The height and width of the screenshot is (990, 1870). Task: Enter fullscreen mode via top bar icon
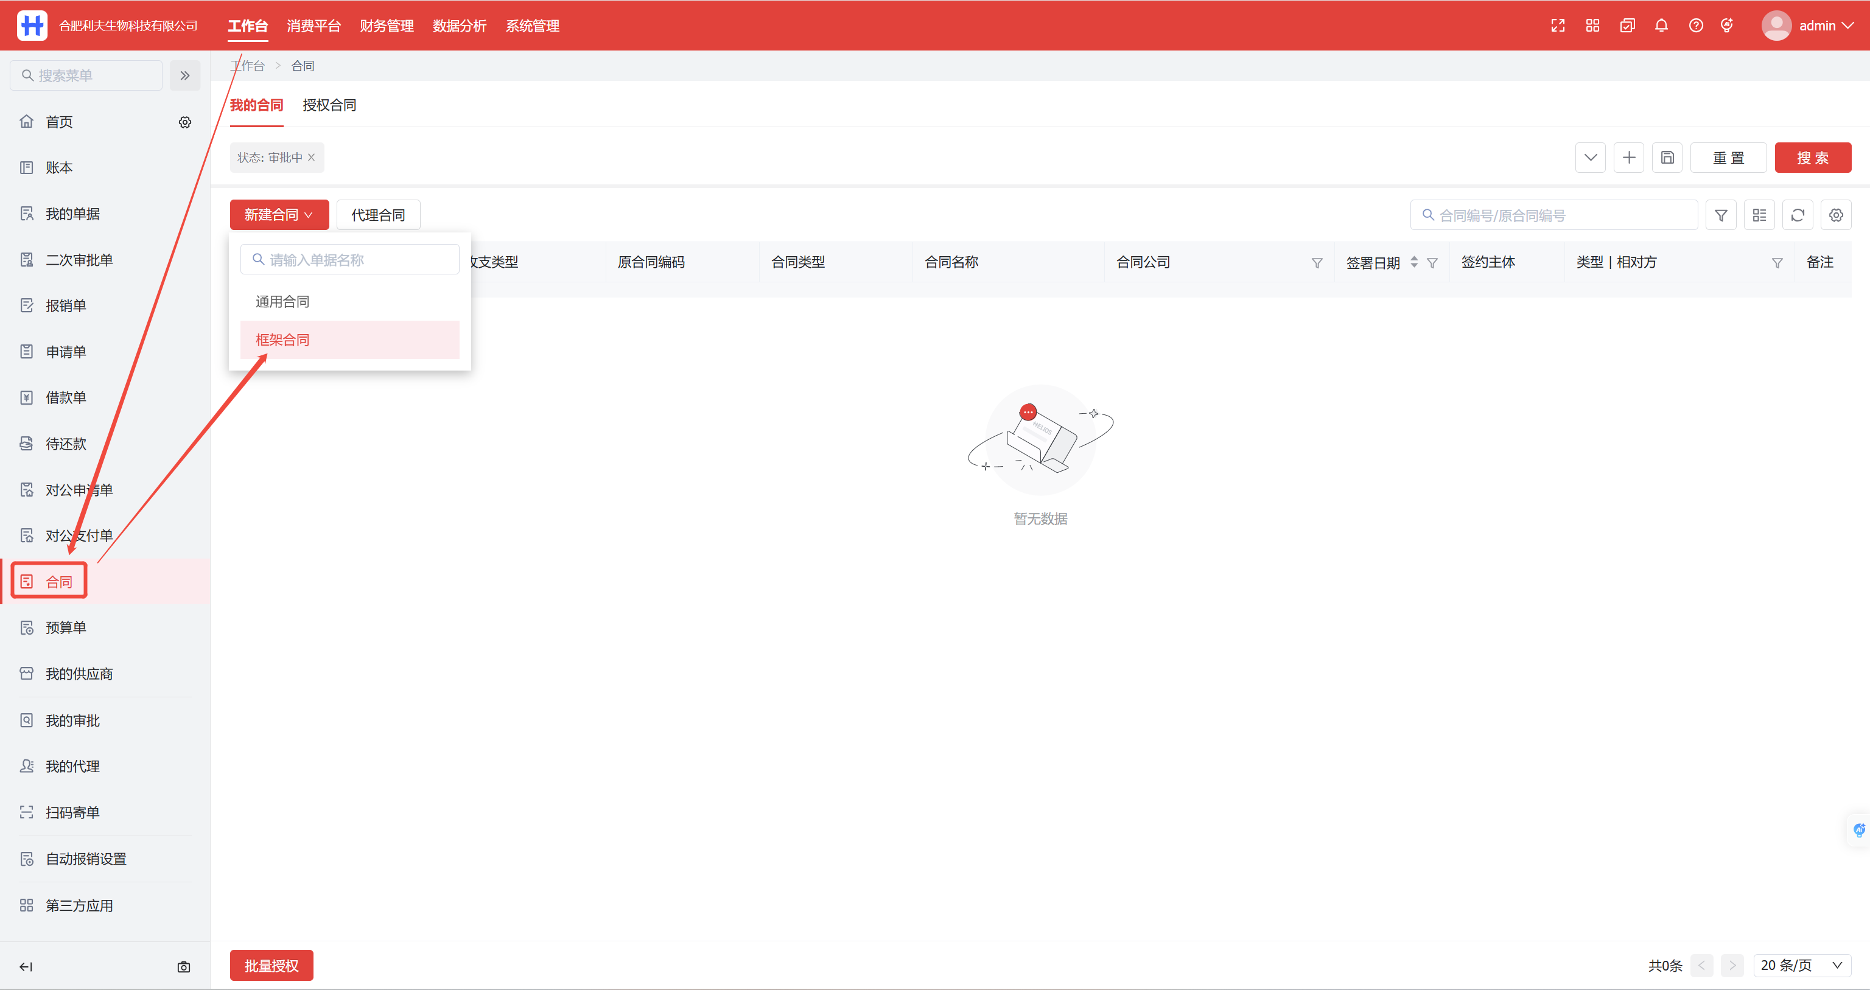(1558, 26)
